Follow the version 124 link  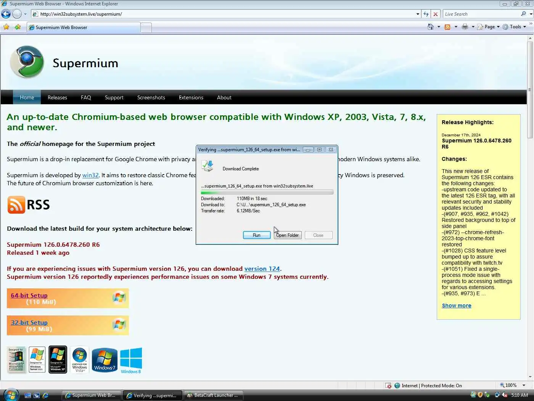coord(262,269)
